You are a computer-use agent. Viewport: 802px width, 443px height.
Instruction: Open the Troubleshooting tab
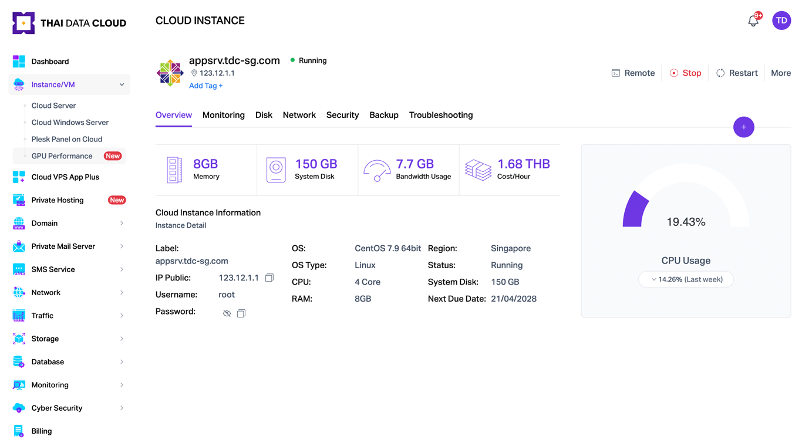pos(441,115)
